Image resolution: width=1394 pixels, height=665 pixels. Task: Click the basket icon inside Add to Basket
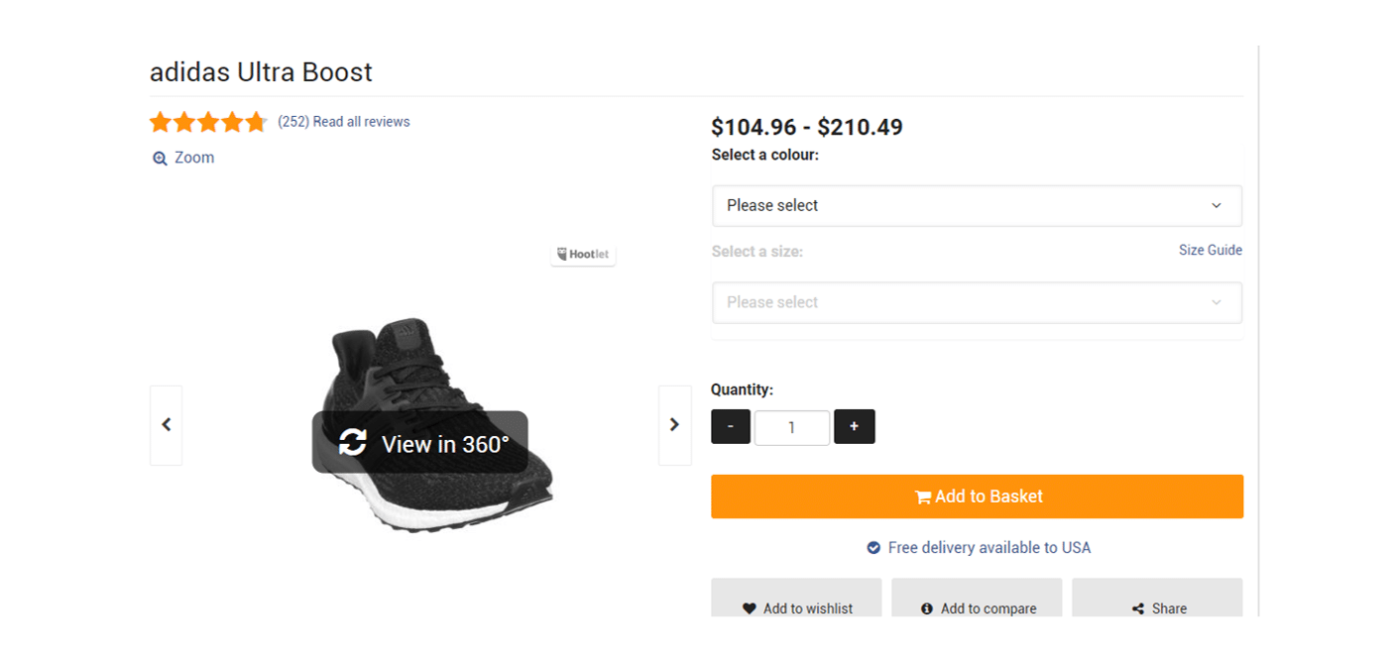(922, 496)
